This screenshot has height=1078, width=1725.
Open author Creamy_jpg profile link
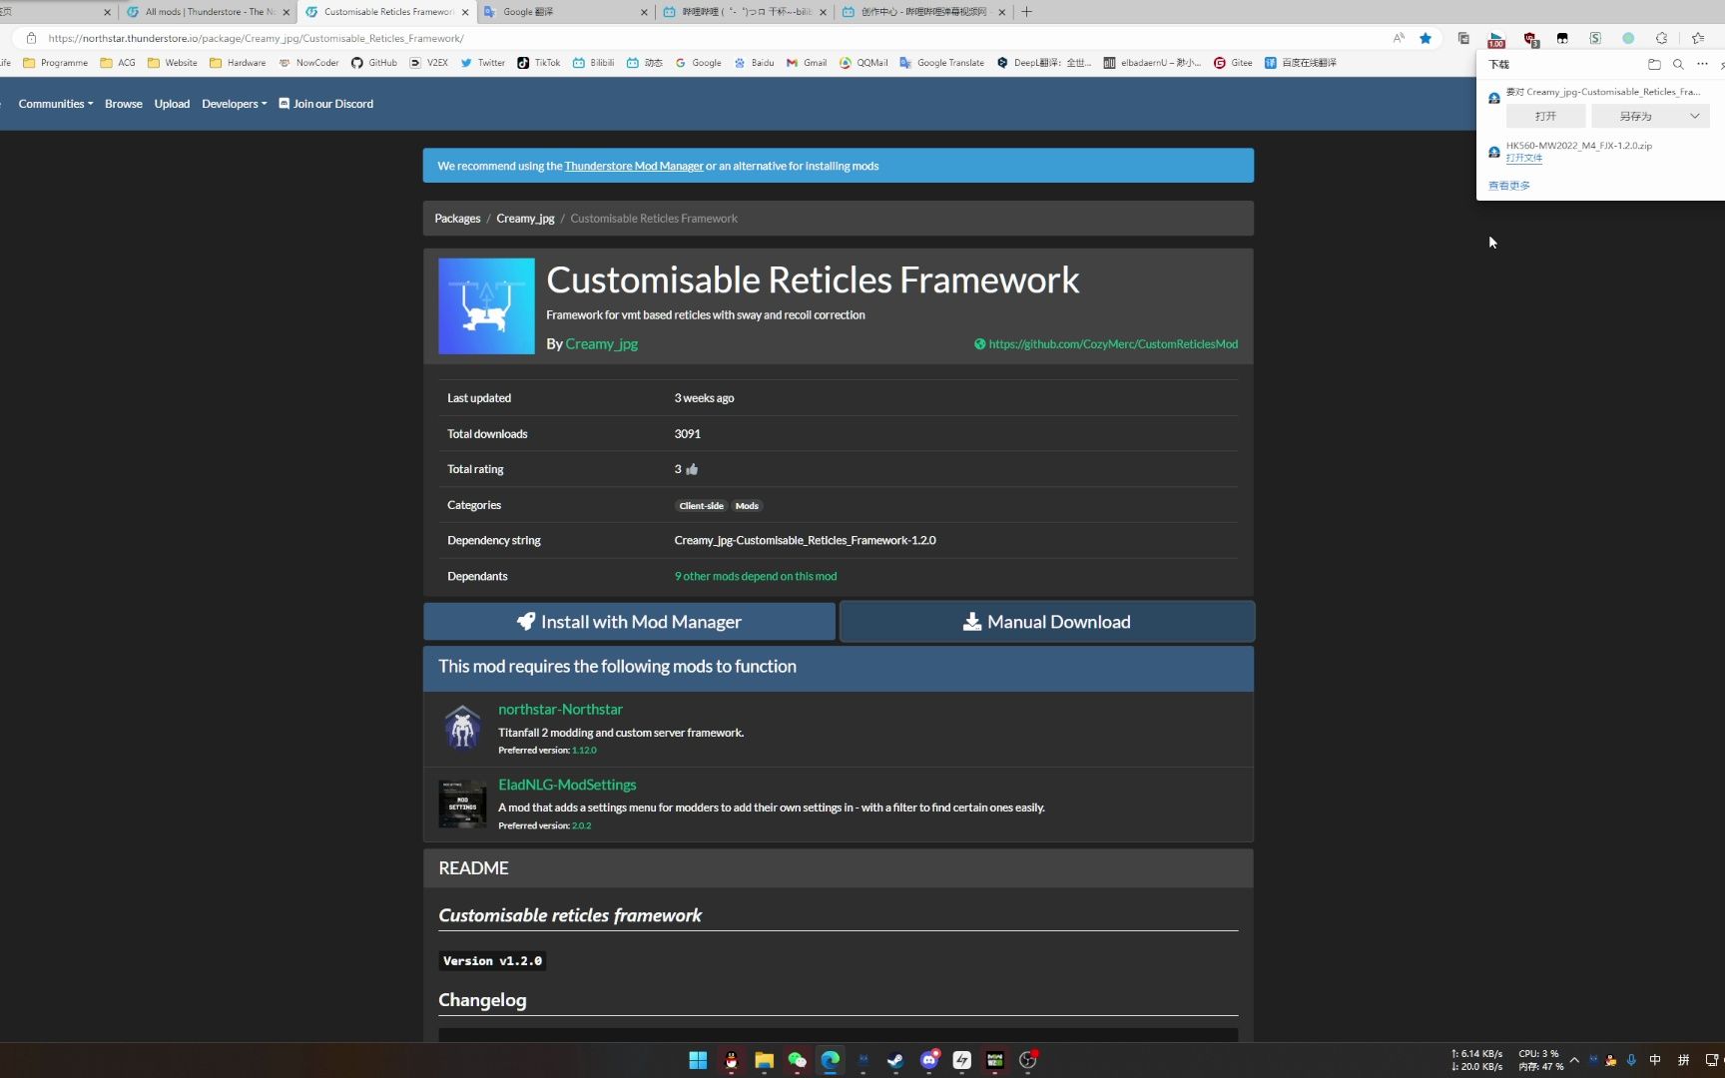(x=602, y=343)
